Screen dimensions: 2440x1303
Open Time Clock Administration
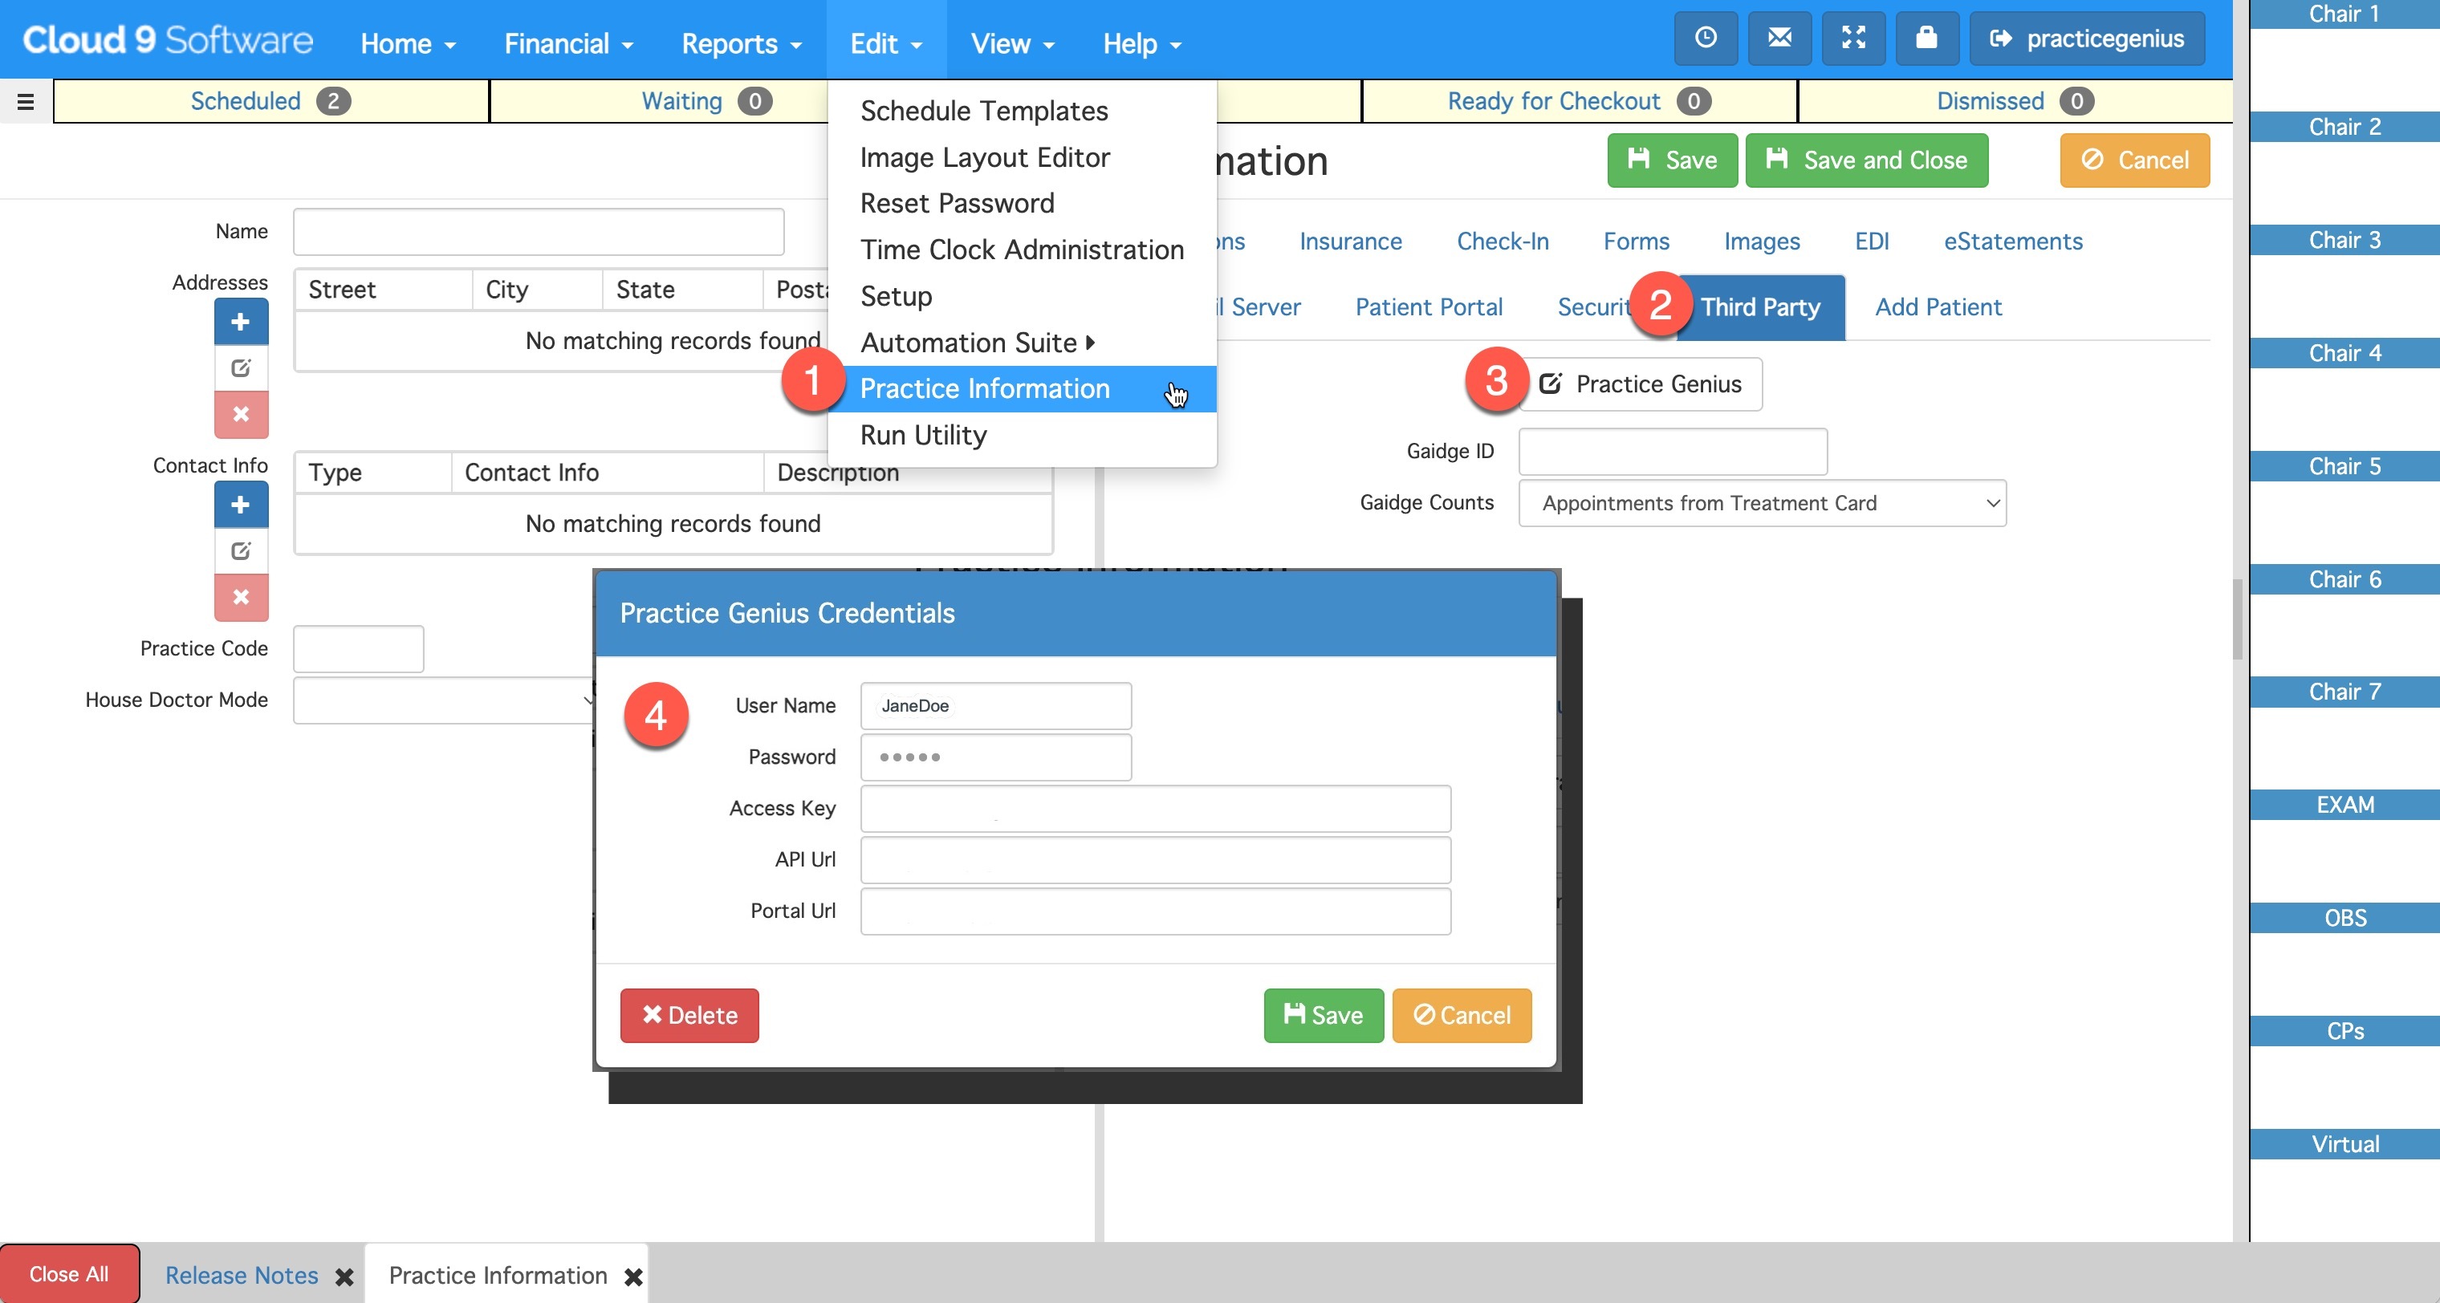click(1022, 250)
